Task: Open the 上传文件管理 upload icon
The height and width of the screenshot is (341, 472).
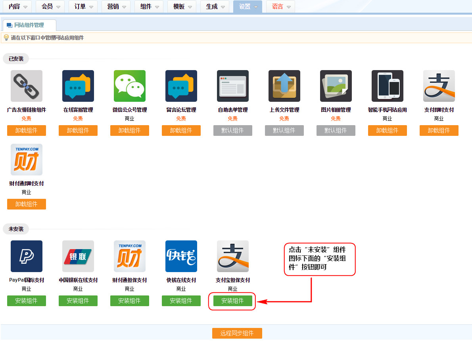Action: click(284, 86)
